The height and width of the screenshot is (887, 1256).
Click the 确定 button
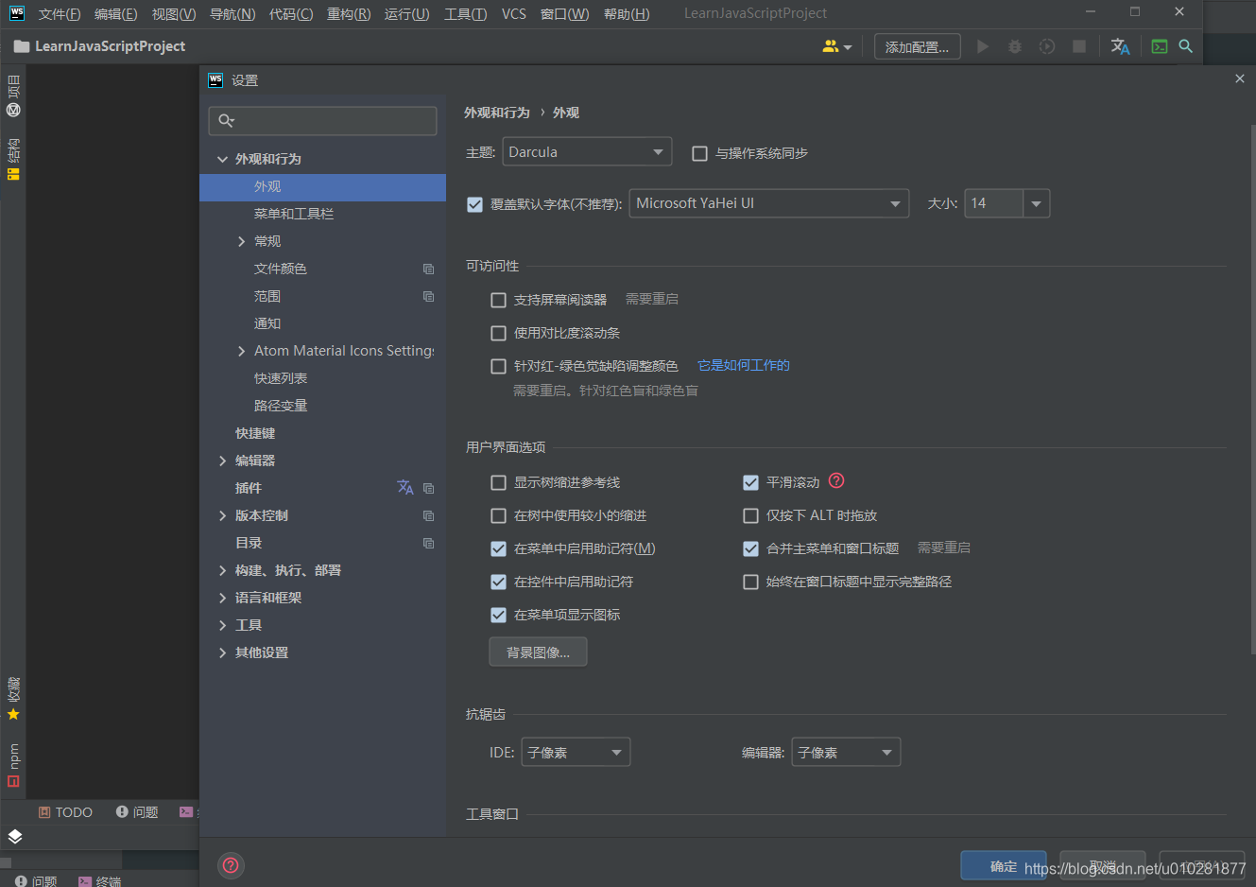[x=1004, y=865]
